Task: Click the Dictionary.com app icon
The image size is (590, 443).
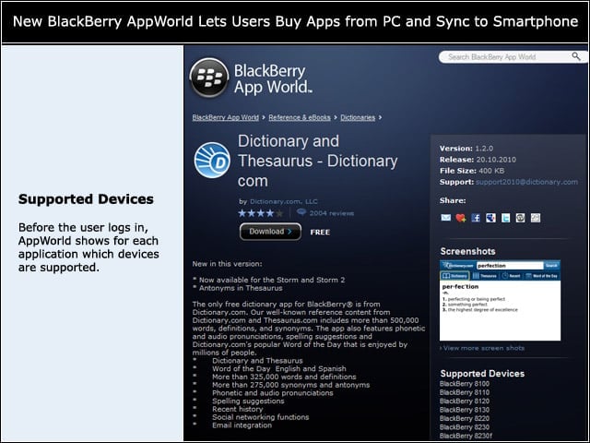Action: tap(212, 160)
